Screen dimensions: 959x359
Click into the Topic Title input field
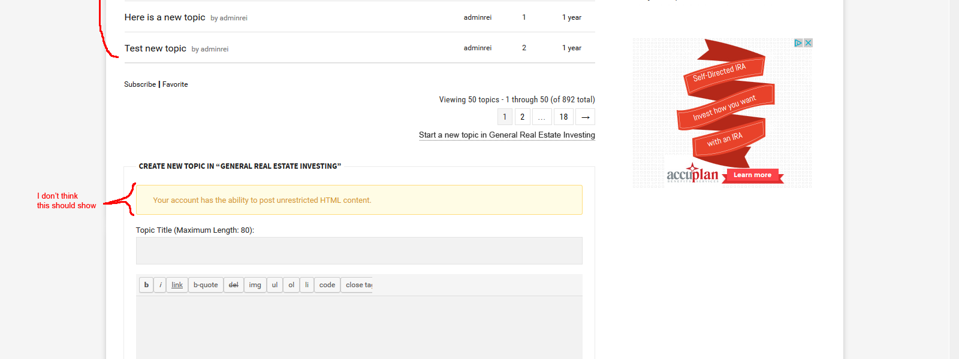[359, 251]
